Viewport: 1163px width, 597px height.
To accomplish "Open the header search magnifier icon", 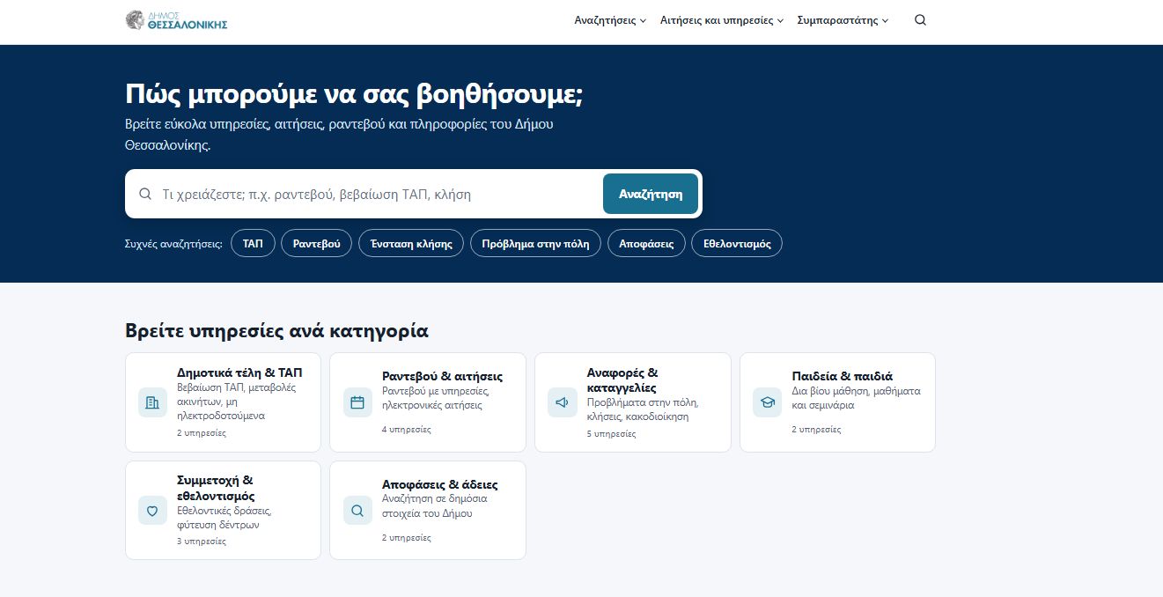I will click(x=920, y=20).
